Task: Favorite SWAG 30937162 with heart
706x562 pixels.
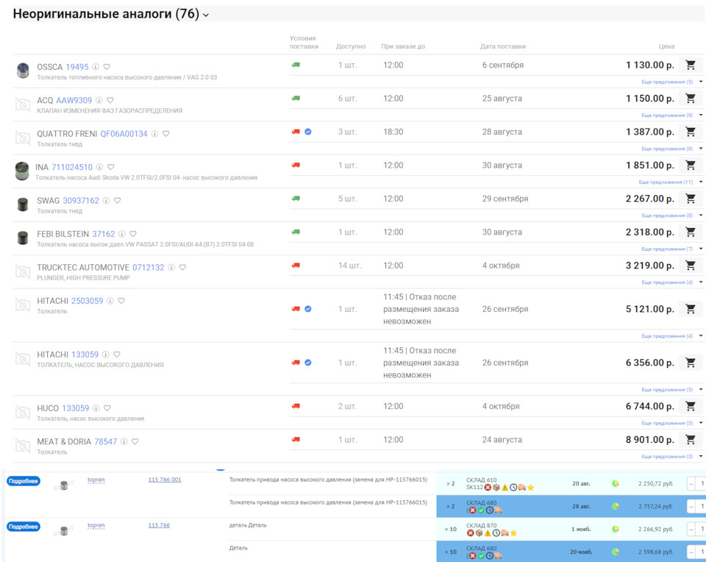Action: coord(118,200)
